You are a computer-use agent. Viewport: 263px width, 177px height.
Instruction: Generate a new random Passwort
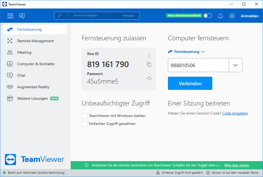coord(149,78)
